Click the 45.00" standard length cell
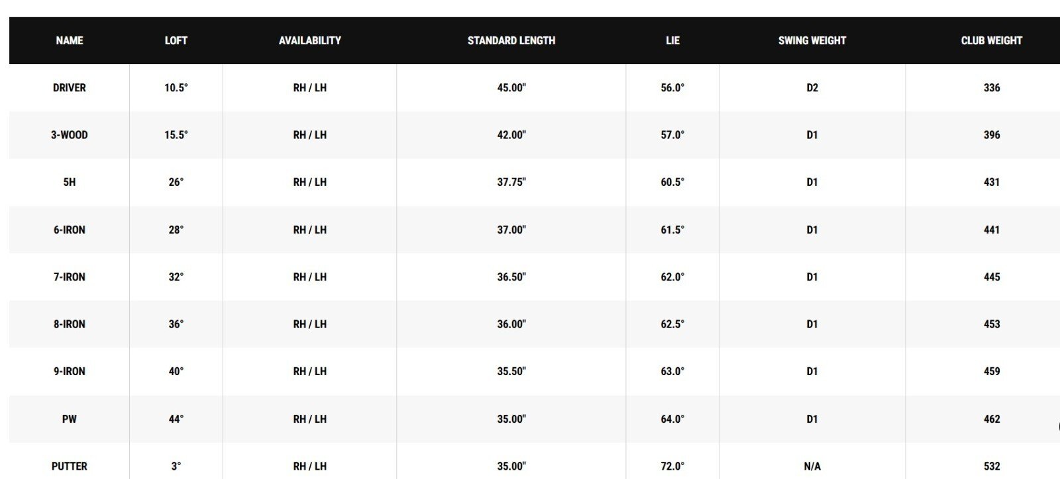The image size is (1060, 479). click(x=511, y=87)
